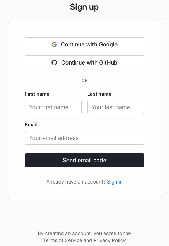169x246 pixels.
Task: Click the GitHub octocat icon
Action: point(54,62)
